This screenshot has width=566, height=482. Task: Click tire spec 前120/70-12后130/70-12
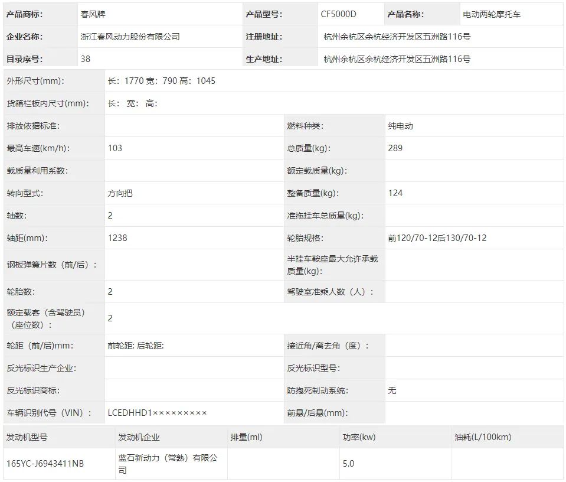coord(437,238)
